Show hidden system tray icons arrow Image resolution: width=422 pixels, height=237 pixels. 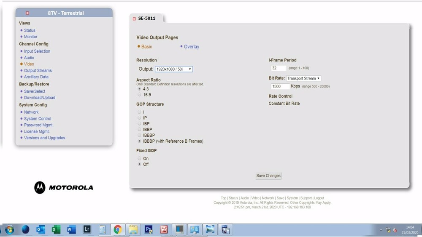click(x=381, y=230)
